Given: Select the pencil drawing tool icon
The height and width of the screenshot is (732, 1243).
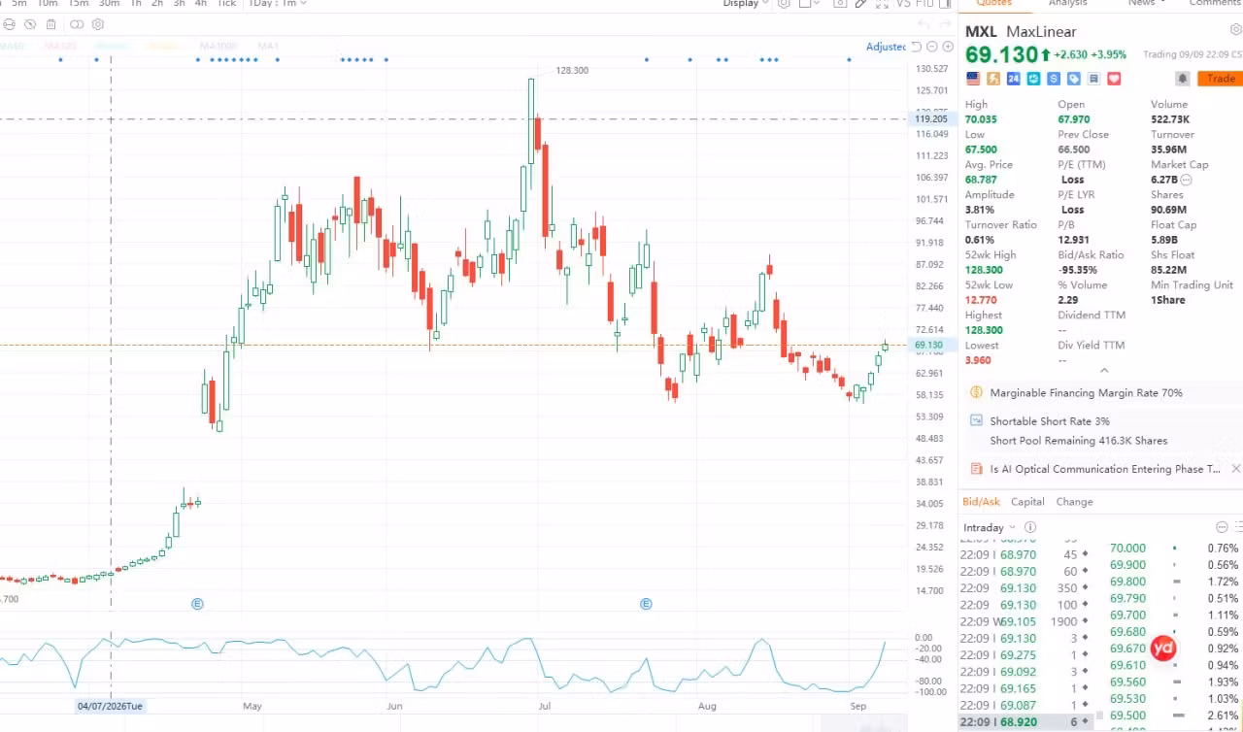Looking at the screenshot, I should [x=860, y=4].
